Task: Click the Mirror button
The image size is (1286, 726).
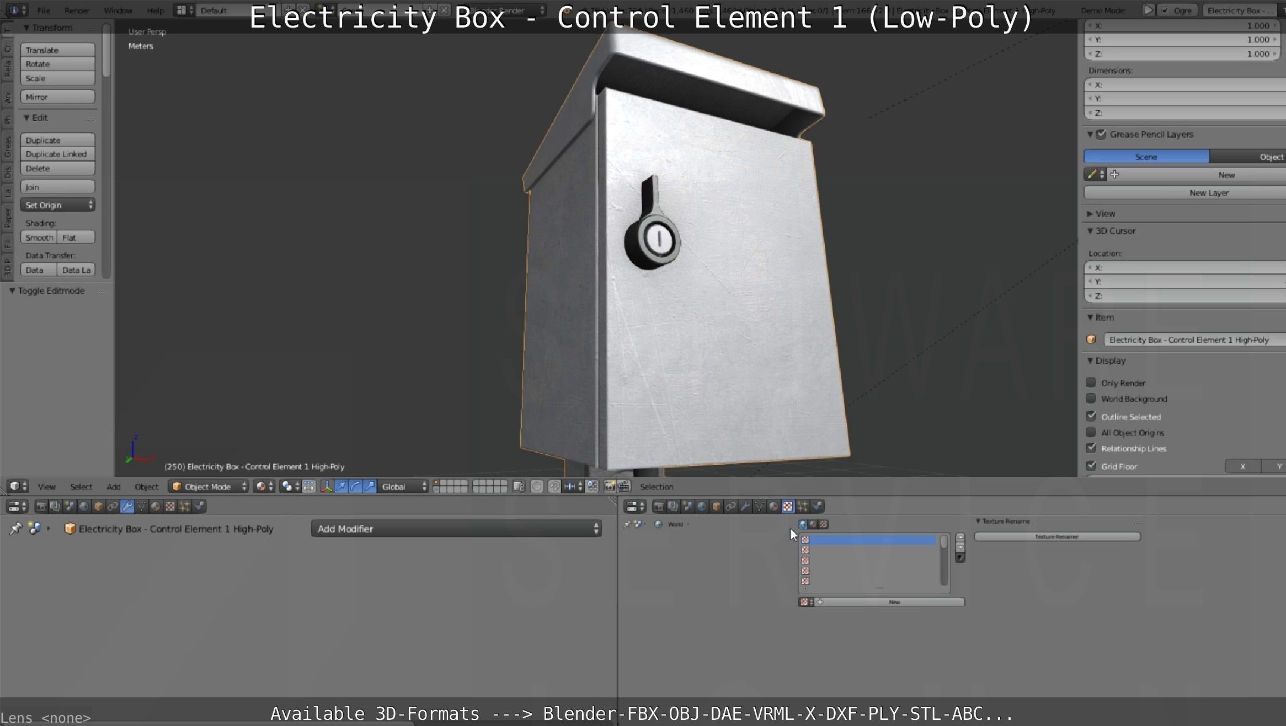Action: coord(58,96)
